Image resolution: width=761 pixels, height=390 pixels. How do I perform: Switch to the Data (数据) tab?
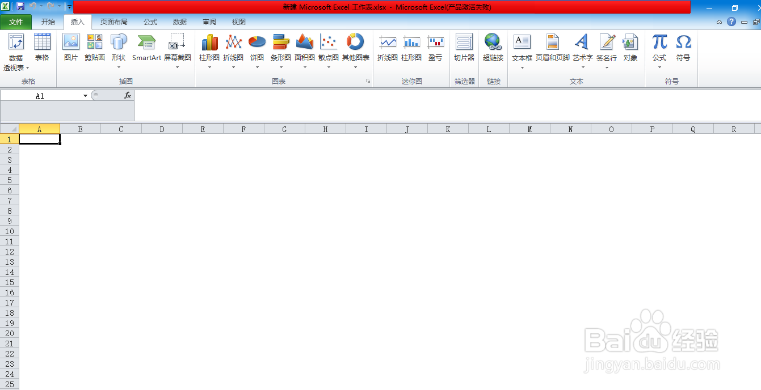[180, 22]
